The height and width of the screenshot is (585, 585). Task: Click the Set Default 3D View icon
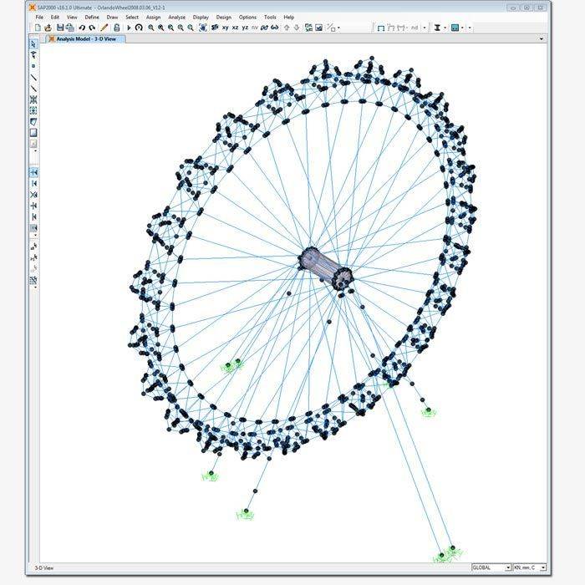(215, 28)
